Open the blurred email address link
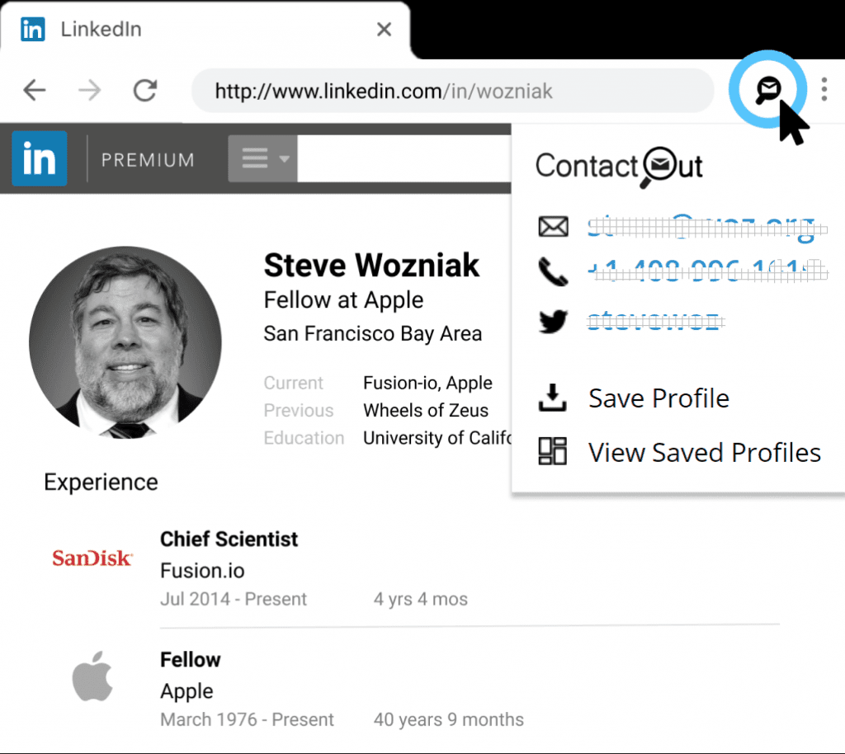 point(701,227)
